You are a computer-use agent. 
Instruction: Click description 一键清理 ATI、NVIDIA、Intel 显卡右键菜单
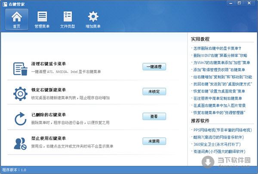(66, 72)
